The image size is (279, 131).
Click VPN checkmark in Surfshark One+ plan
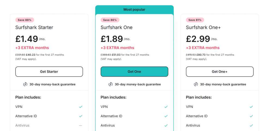pyautogui.click(x=251, y=107)
